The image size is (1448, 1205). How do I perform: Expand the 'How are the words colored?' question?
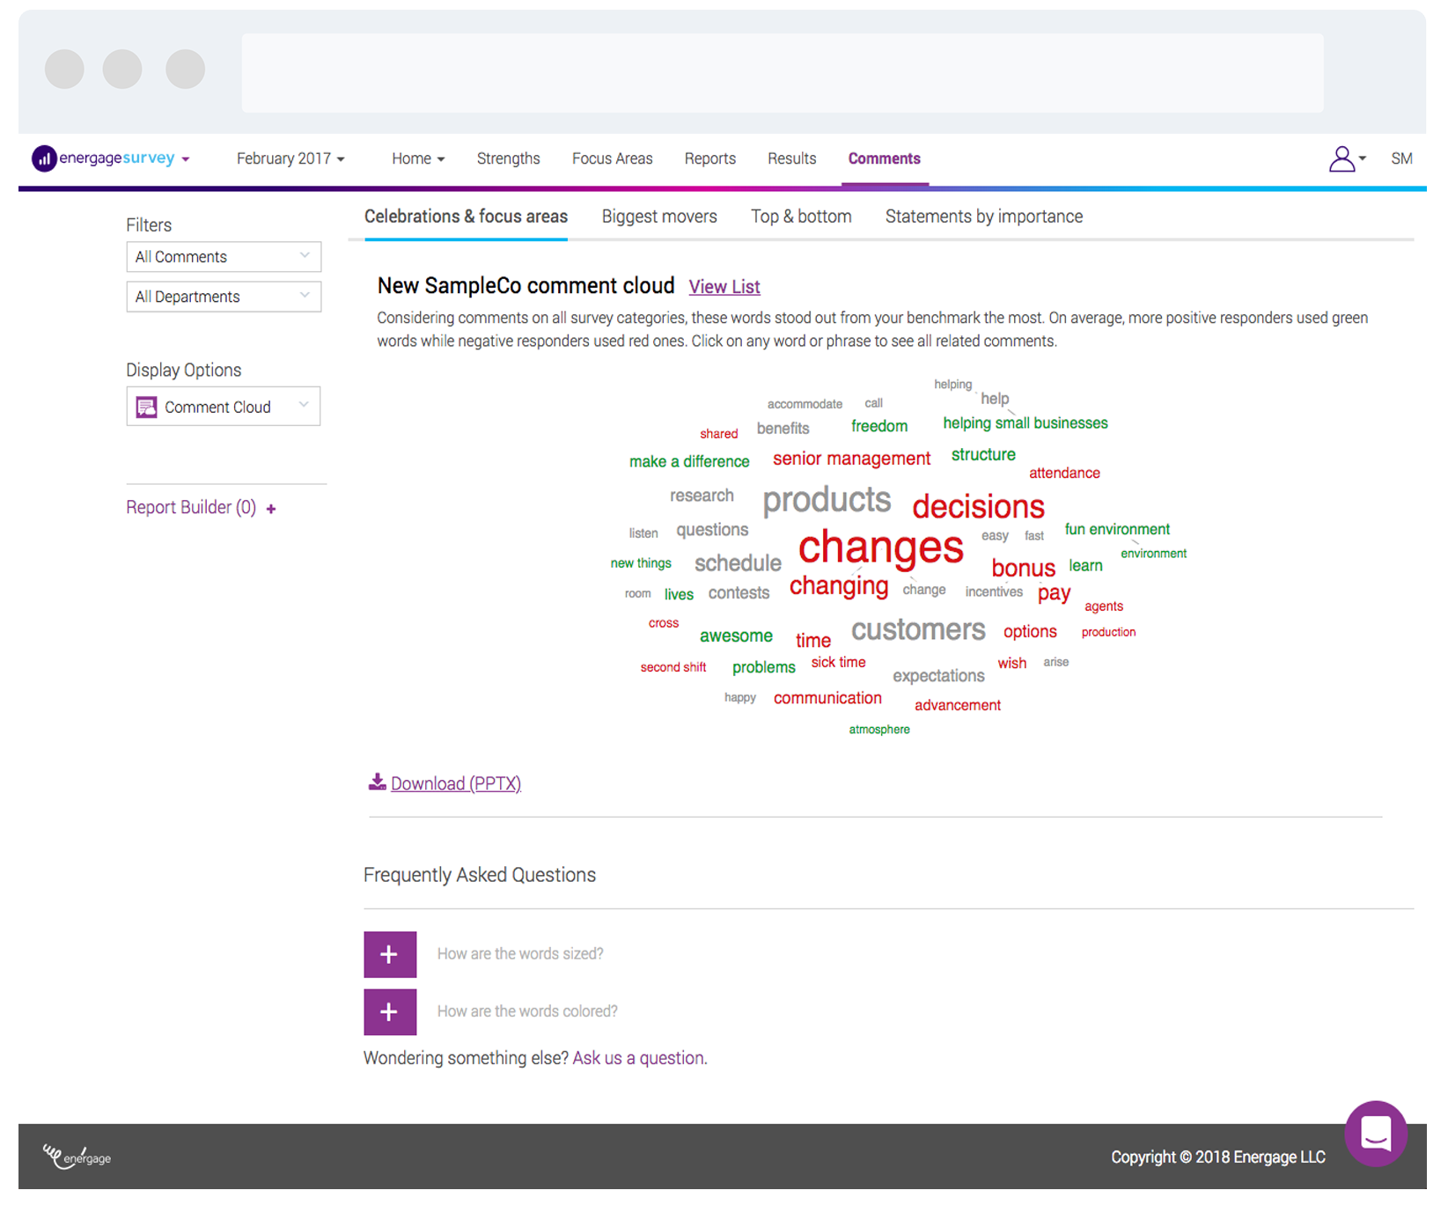pos(390,1012)
